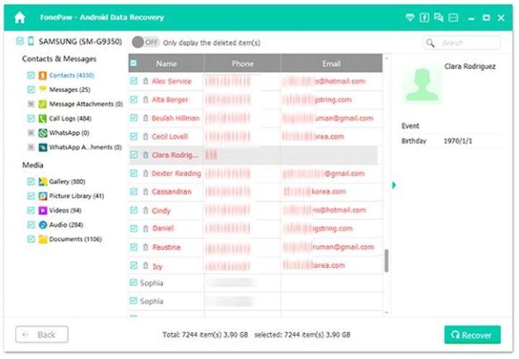Open Call Logs (484) category
The width and height of the screenshot is (519, 359).
(70, 119)
